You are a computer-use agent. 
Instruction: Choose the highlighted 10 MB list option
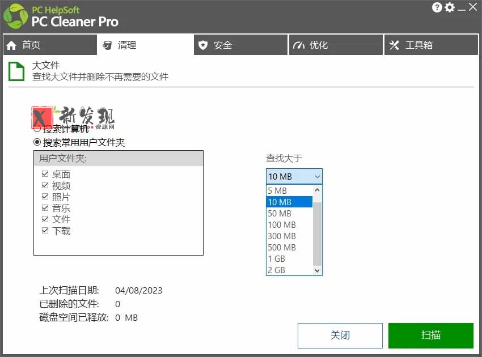[x=289, y=202]
